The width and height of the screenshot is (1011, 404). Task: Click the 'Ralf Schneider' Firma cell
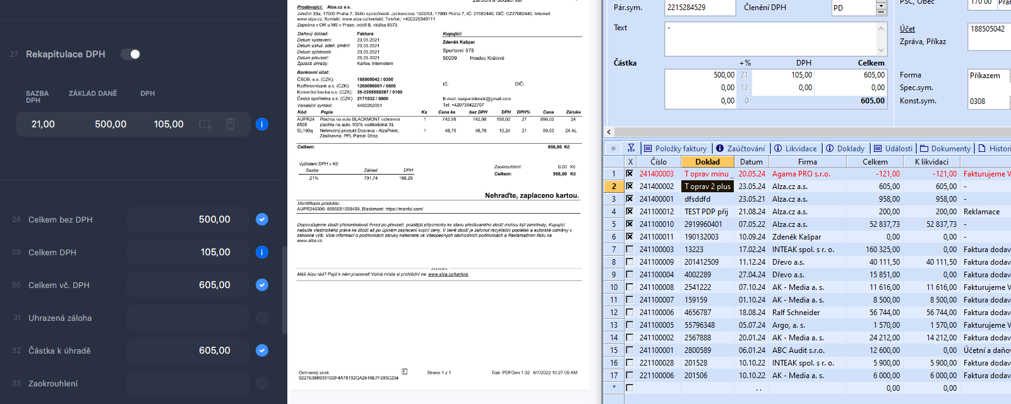[807, 313]
